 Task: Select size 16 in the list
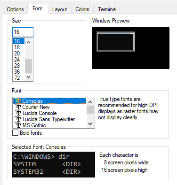tap(19, 41)
